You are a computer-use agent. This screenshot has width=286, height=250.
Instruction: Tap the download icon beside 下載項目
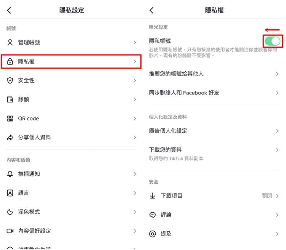click(153, 196)
